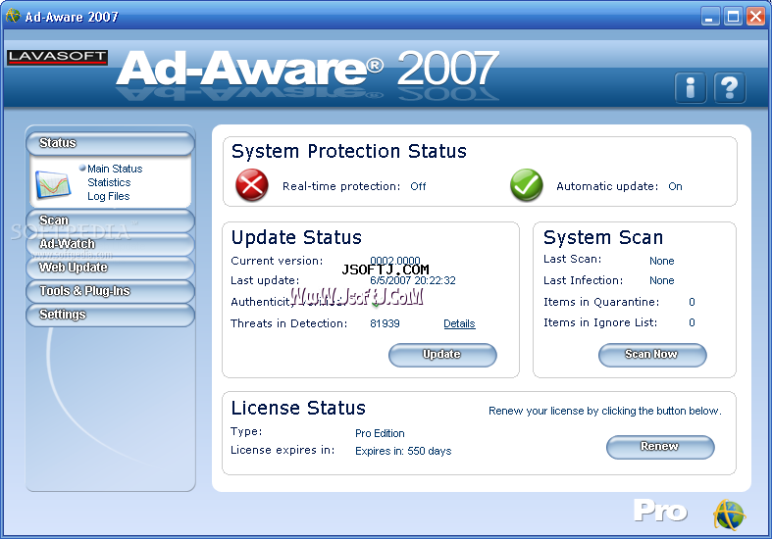Click the LAVASOFT logo
Screen dimensions: 772x539
point(57,57)
